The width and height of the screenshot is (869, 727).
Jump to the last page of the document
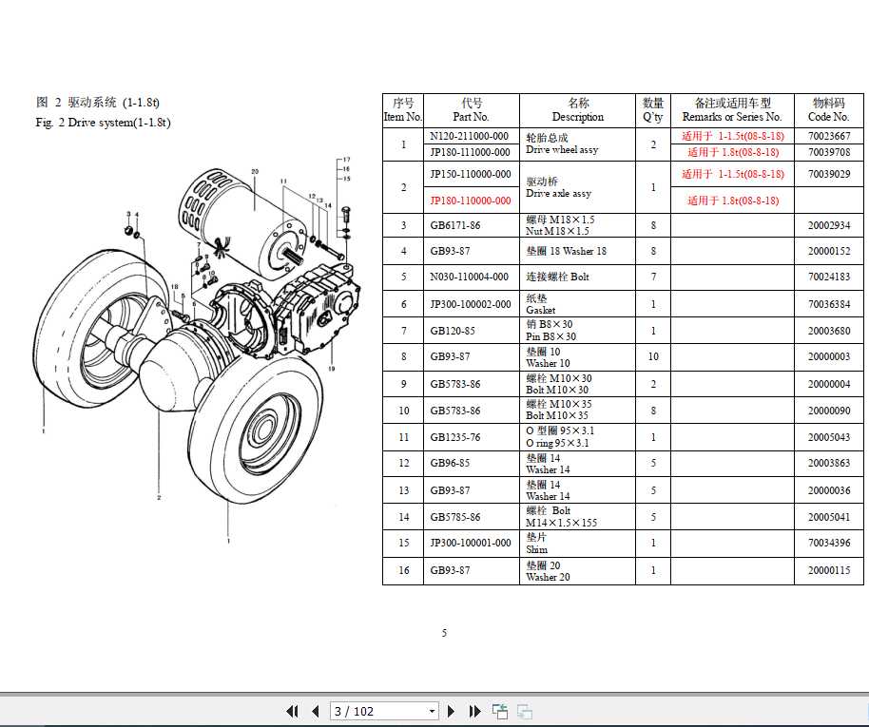[473, 711]
